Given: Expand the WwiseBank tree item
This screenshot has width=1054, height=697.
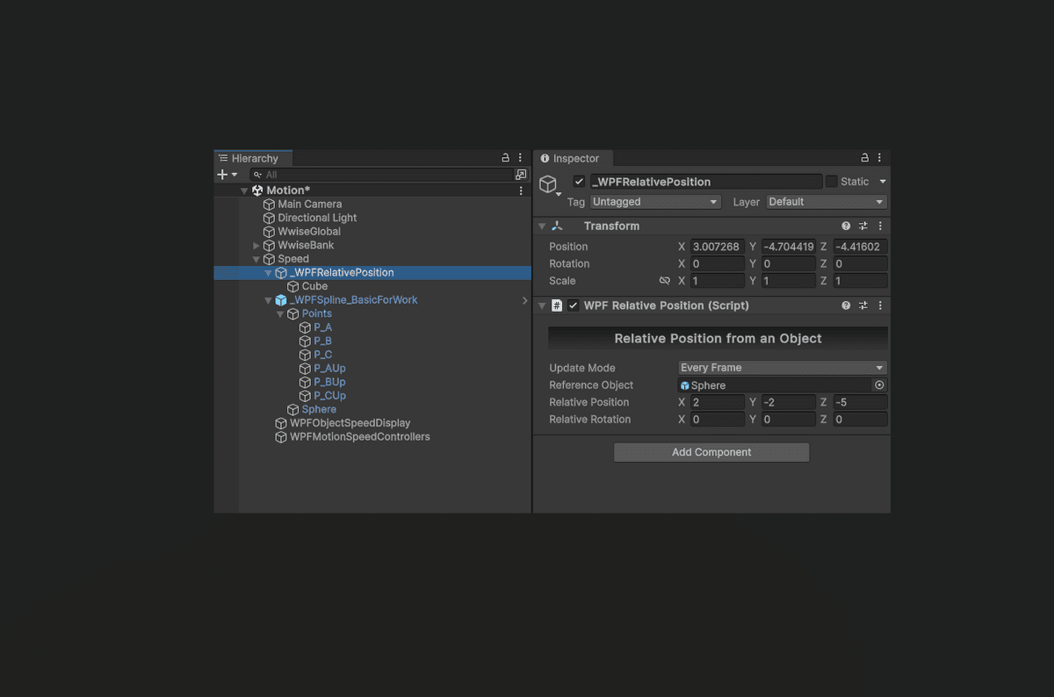Looking at the screenshot, I should pyautogui.click(x=256, y=246).
